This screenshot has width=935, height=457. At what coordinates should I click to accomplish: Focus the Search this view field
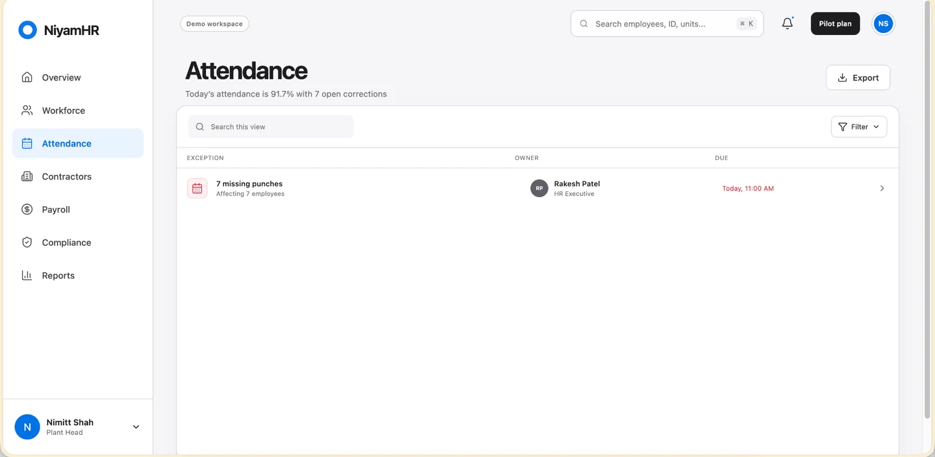[x=271, y=127]
